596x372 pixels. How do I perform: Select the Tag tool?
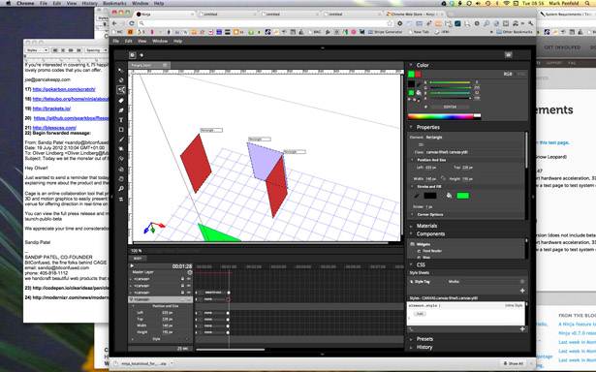click(x=121, y=101)
